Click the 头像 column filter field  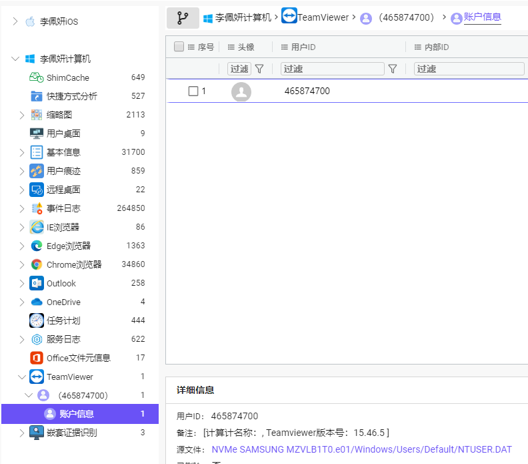click(x=239, y=69)
